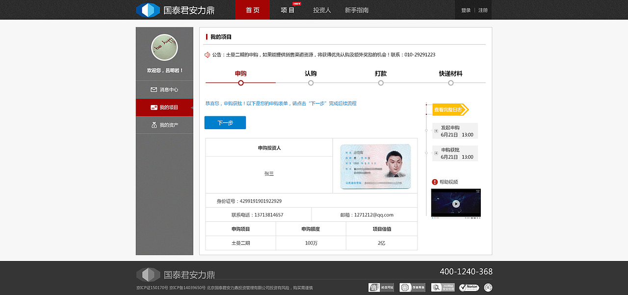Expand the 申购获批 log entry
Screen dimensions: 628x295
[x=436, y=153]
